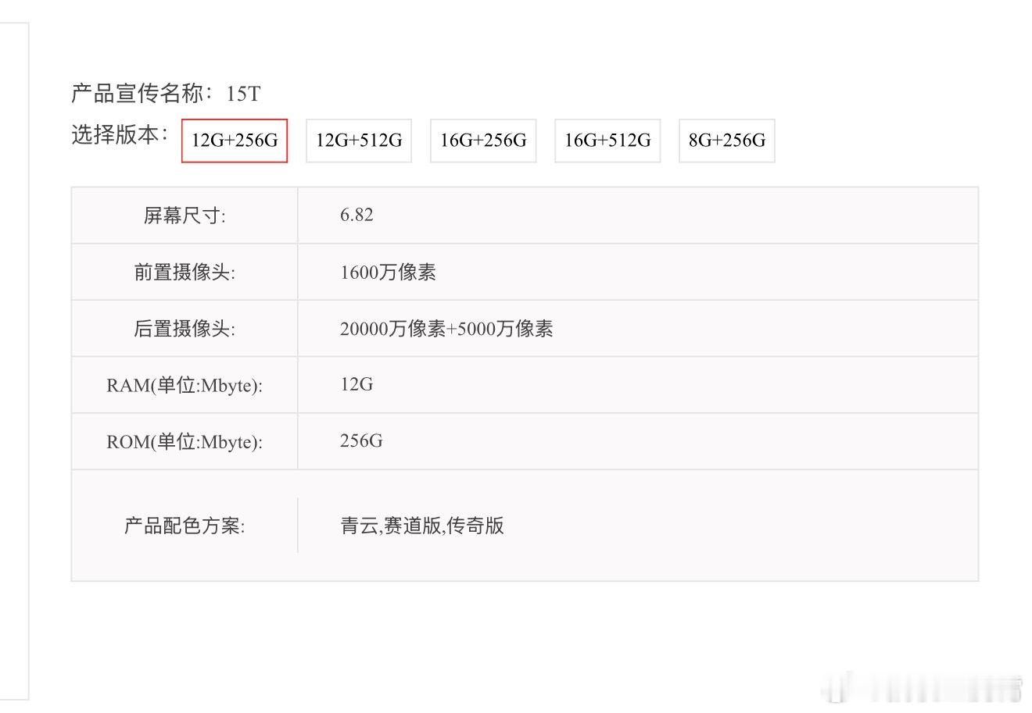Viewport: 1032px width, 713px height.
Task: Click the ROM(单位:Mbyte) row label
Action: pos(185,442)
